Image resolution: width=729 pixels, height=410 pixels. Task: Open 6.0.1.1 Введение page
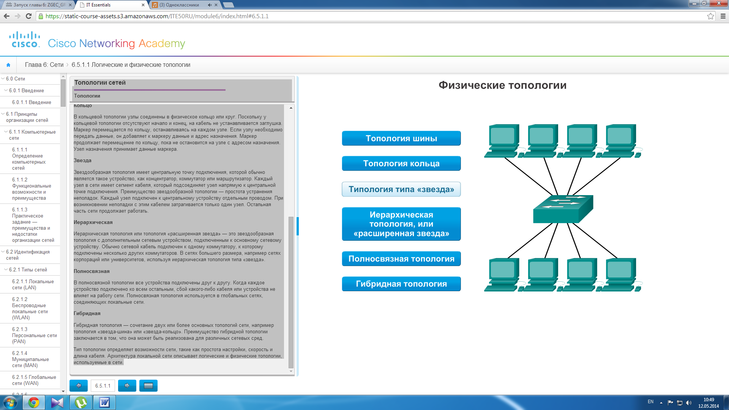point(32,102)
